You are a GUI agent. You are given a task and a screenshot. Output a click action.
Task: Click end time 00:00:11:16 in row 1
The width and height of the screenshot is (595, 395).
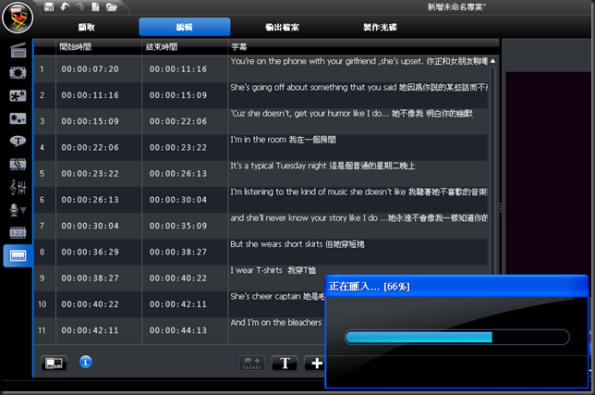coord(178,69)
